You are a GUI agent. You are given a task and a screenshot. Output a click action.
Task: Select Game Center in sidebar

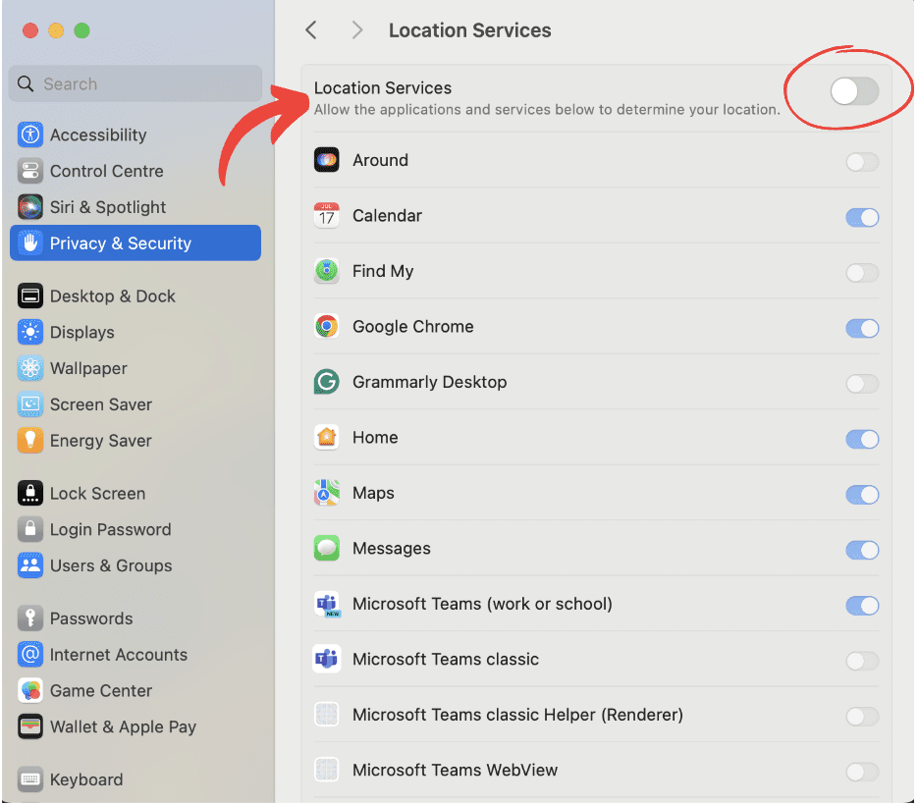pyautogui.click(x=135, y=691)
